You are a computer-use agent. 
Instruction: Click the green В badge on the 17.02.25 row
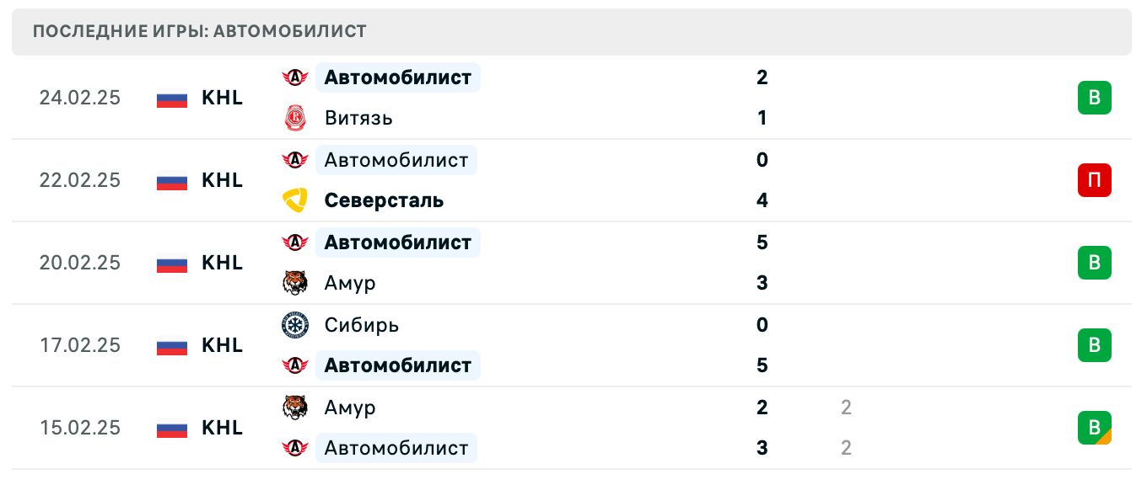click(1095, 345)
